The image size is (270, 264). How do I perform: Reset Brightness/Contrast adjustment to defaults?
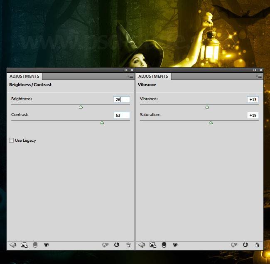click(x=116, y=245)
